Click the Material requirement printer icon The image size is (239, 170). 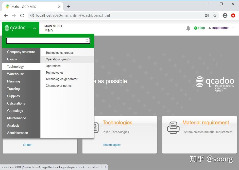(x=173, y=127)
